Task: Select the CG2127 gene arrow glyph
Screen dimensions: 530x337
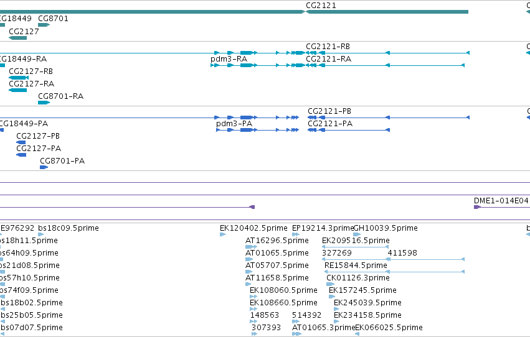Action: 17,38
